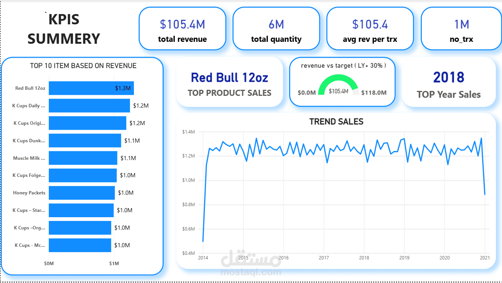Viewport: 502px width, 283px height.
Task: Click the 2019 x-axis label
Action: 404,258
